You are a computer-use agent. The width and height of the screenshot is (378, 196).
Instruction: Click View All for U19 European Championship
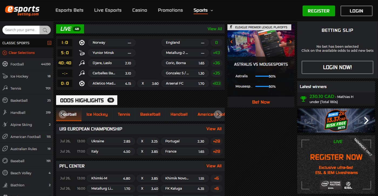pyautogui.click(x=214, y=129)
